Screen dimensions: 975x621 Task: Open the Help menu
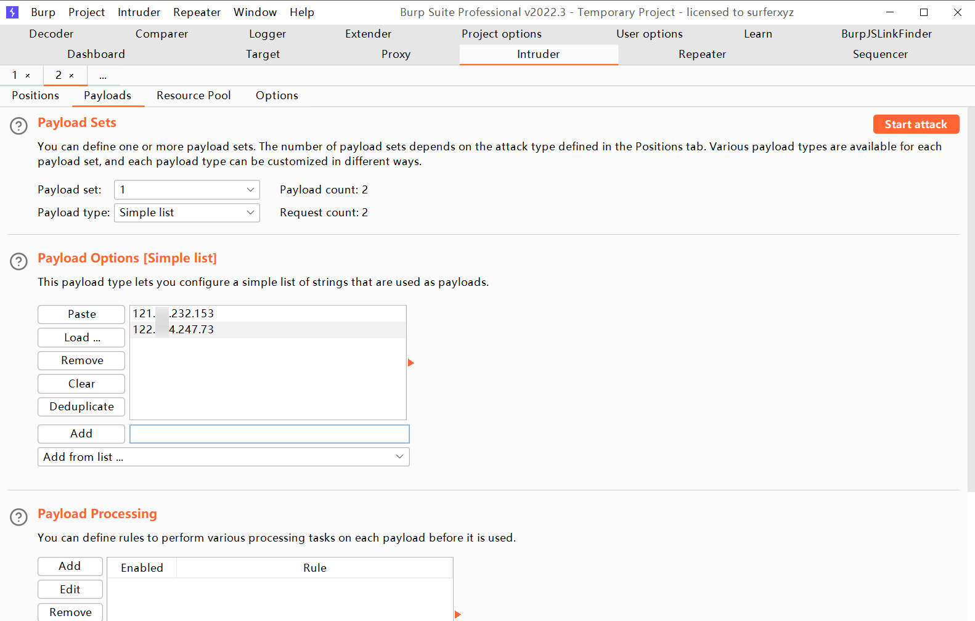tap(302, 12)
